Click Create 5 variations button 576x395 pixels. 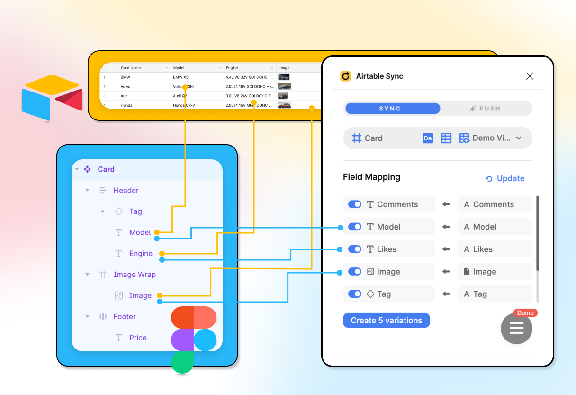point(386,321)
